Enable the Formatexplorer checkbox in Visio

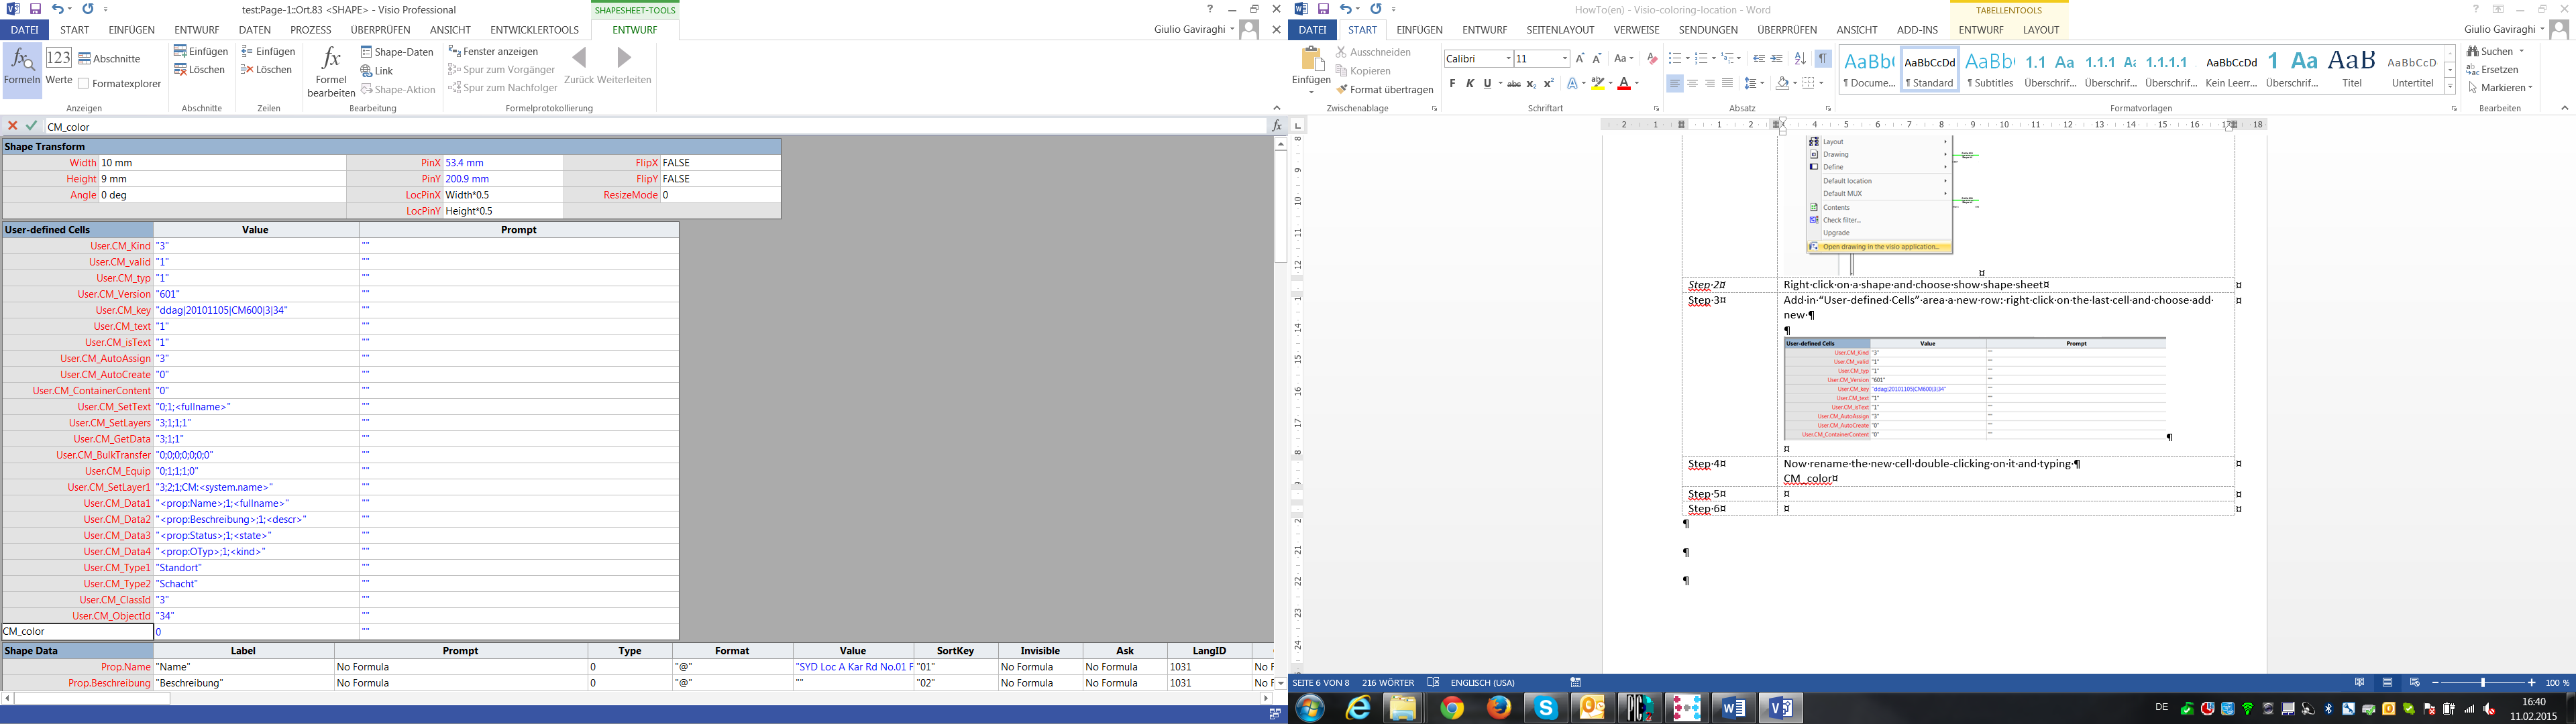(x=84, y=84)
